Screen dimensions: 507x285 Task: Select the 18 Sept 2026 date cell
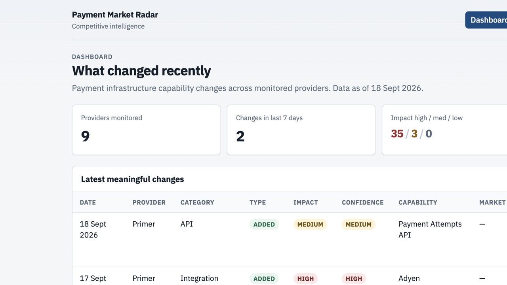93,230
